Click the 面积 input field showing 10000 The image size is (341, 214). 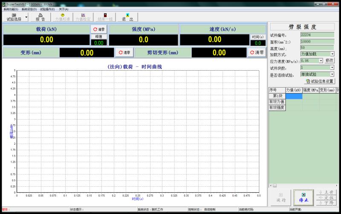(317, 41)
